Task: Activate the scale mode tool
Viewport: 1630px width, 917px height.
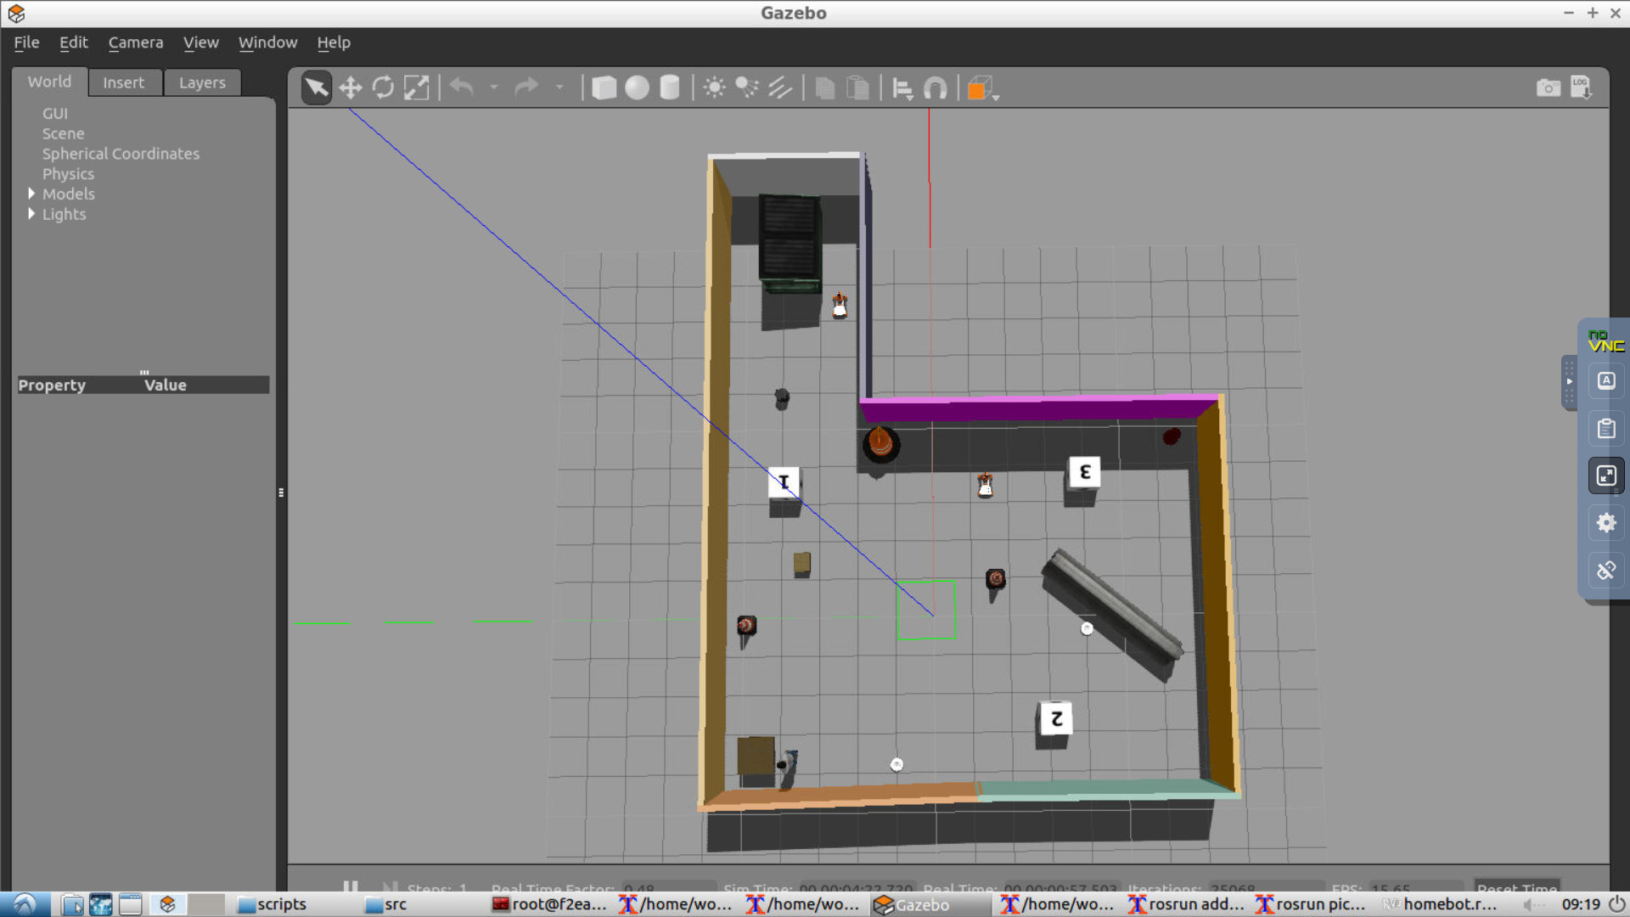Action: pyautogui.click(x=416, y=87)
